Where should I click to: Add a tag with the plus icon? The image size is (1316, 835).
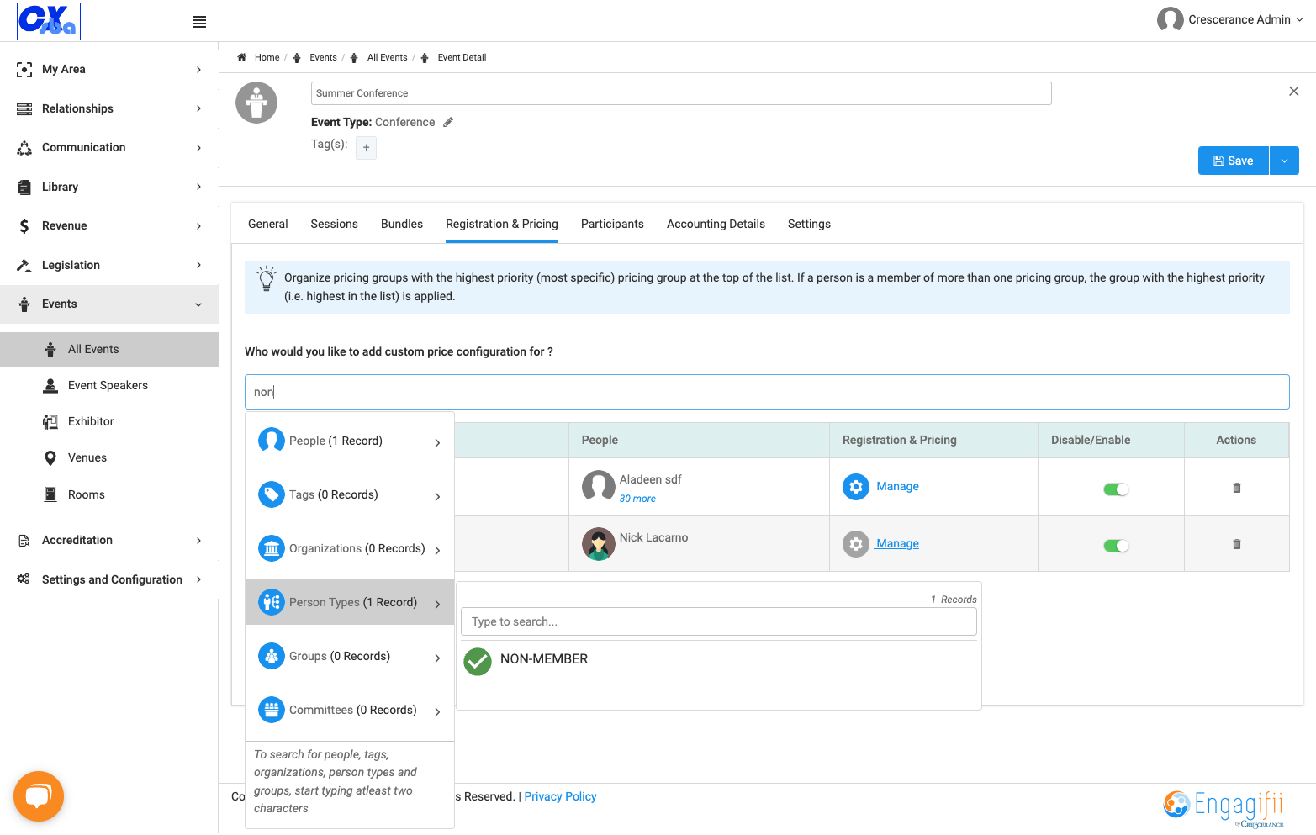tap(366, 148)
